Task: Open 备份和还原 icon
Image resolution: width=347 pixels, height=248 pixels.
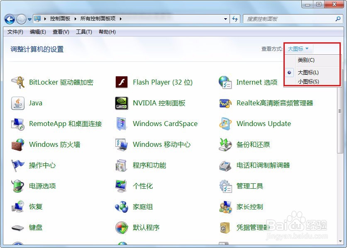Action: point(225,145)
